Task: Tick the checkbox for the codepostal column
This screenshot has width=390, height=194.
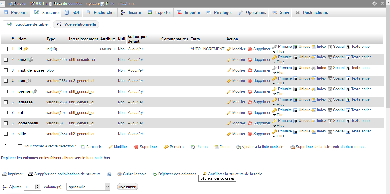Action: 6,123
